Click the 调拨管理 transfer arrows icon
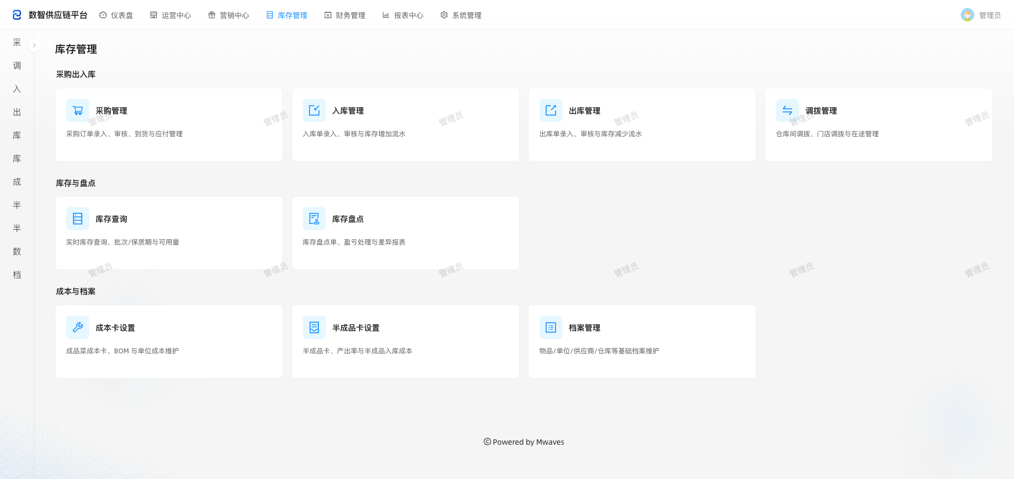Screen dimensions: 1014x479 pyautogui.click(x=787, y=110)
